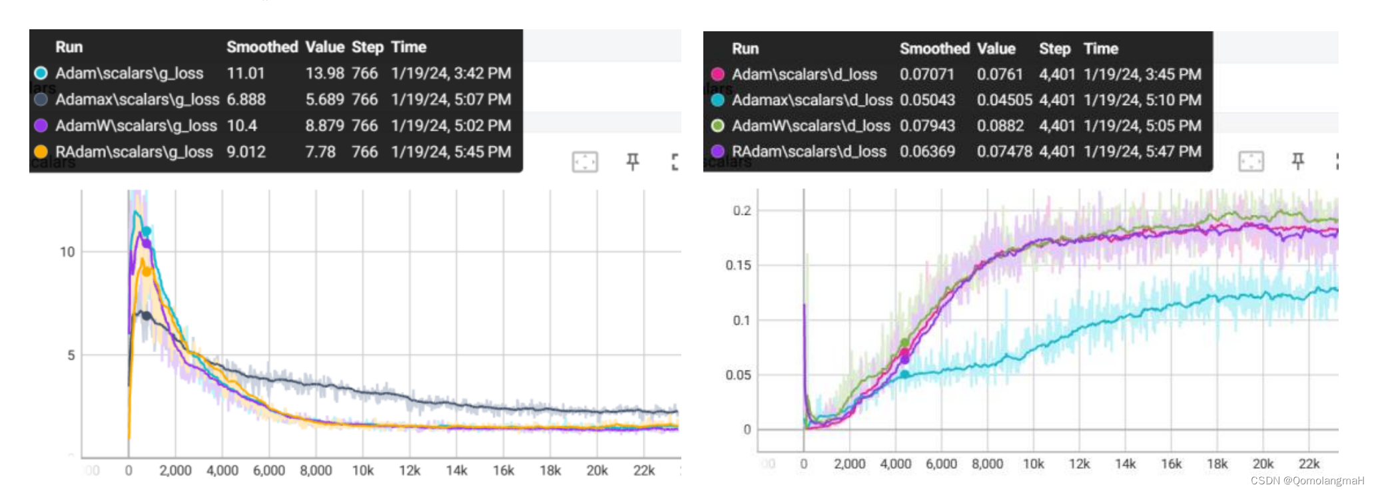The height and width of the screenshot is (493, 1374).
Task: Click smoothed value 0.06369 for RAdam d_loss
Action: [927, 151]
